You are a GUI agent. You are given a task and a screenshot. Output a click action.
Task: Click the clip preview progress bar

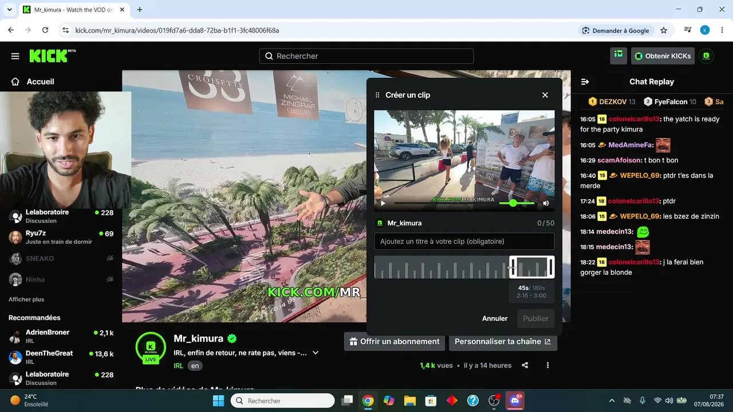[443, 203]
